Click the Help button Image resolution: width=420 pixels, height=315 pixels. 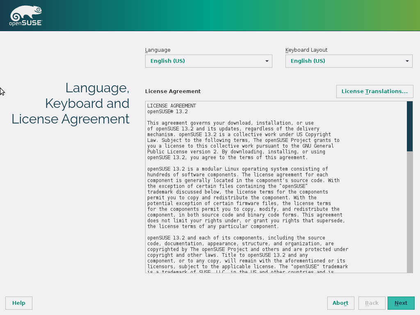[x=19, y=303]
